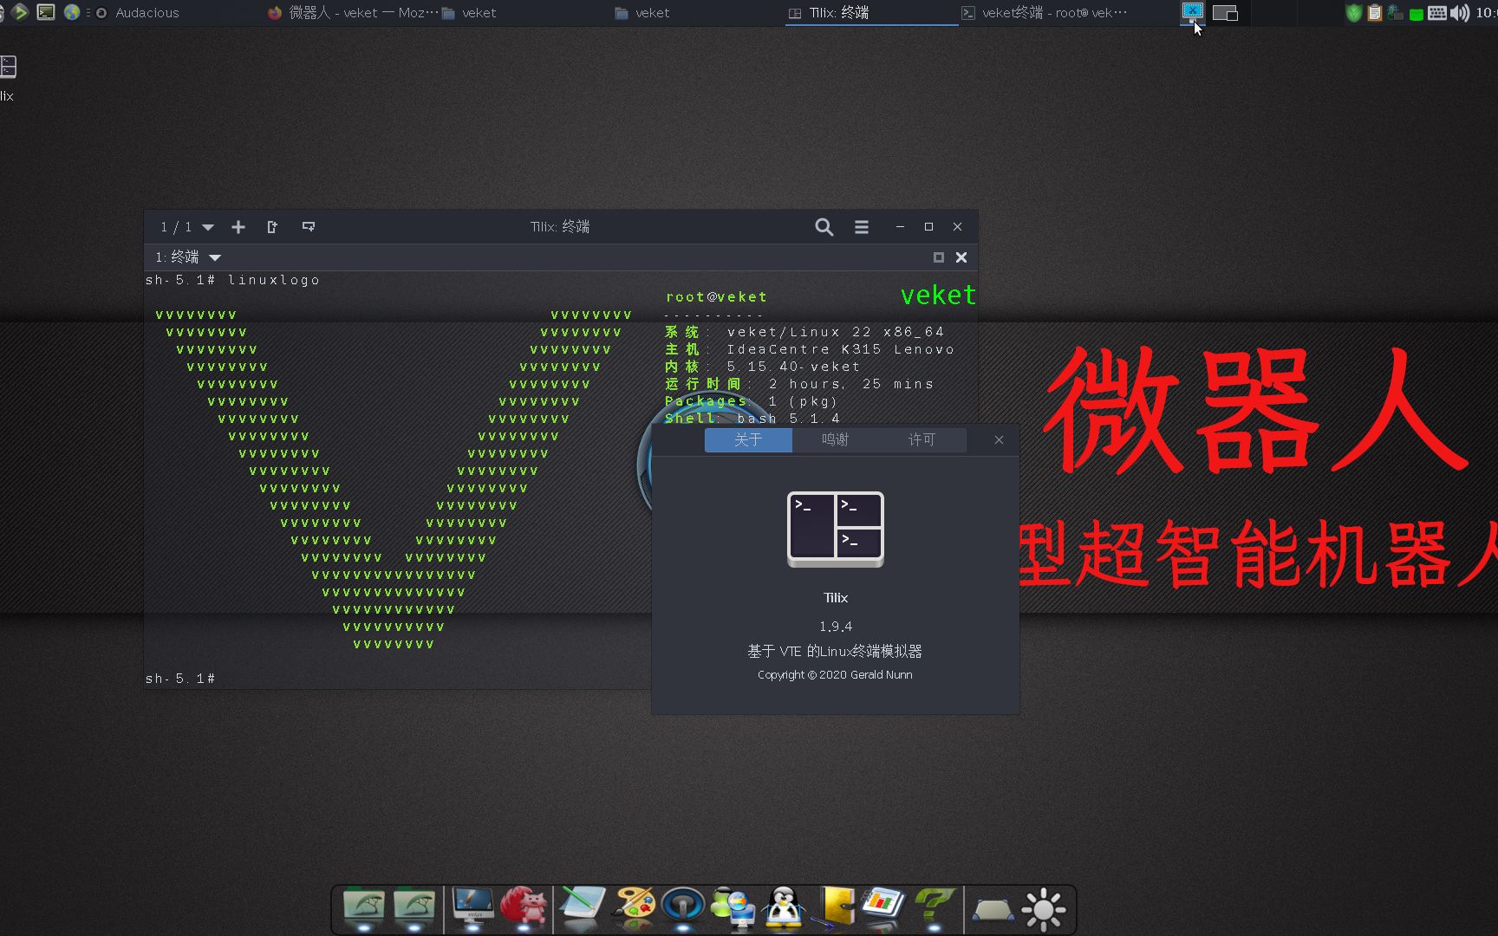1498x936 pixels.
Task: Open a new Tilix session with the plus icon
Action: [238, 226]
